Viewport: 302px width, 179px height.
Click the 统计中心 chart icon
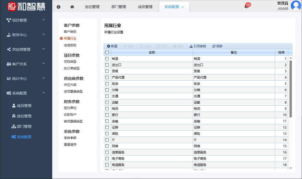9,79
